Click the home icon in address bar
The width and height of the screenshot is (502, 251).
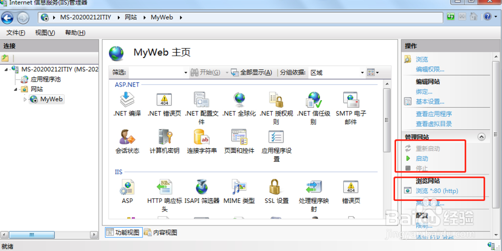tap(473, 17)
